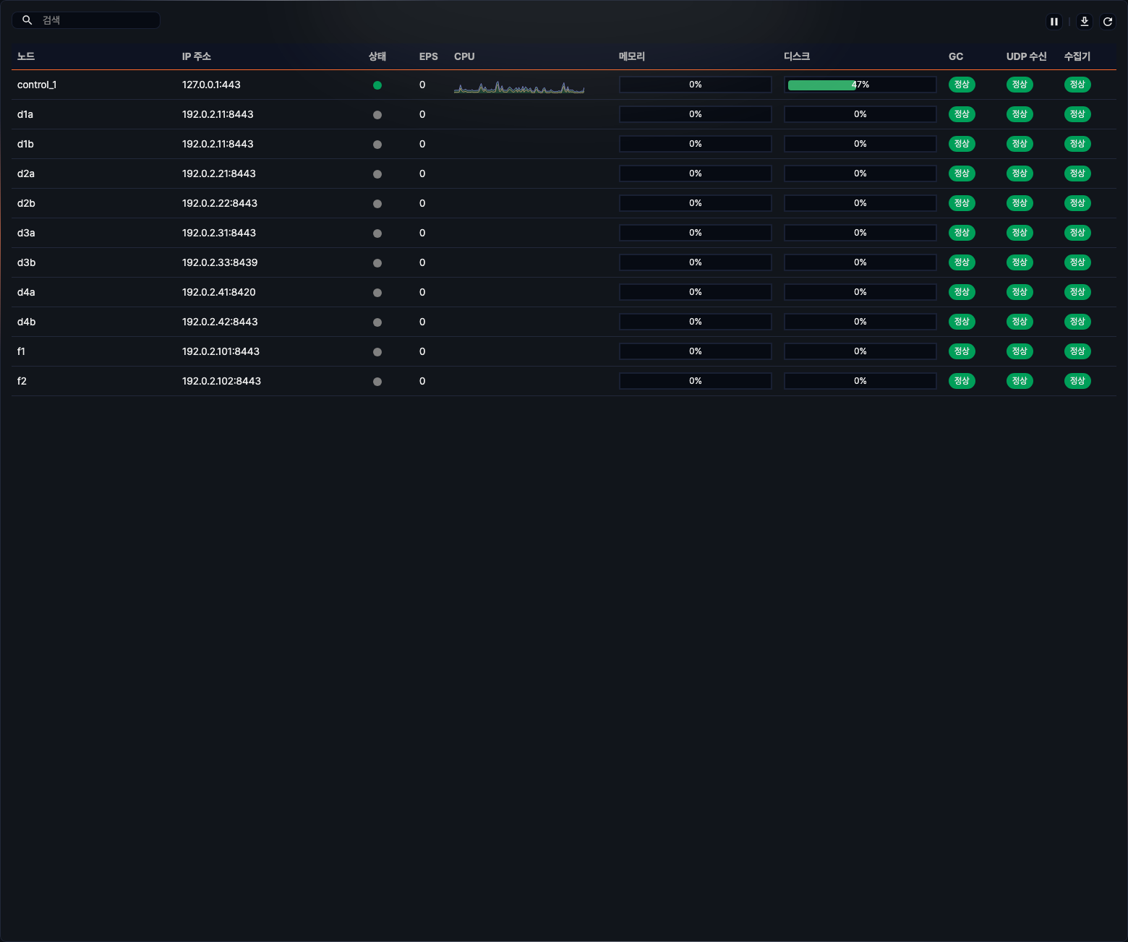The height and width of the screenshot is (942, 1128).
Task: Click control_1 disk usage bar at 47%
Action: pos(860,85)
